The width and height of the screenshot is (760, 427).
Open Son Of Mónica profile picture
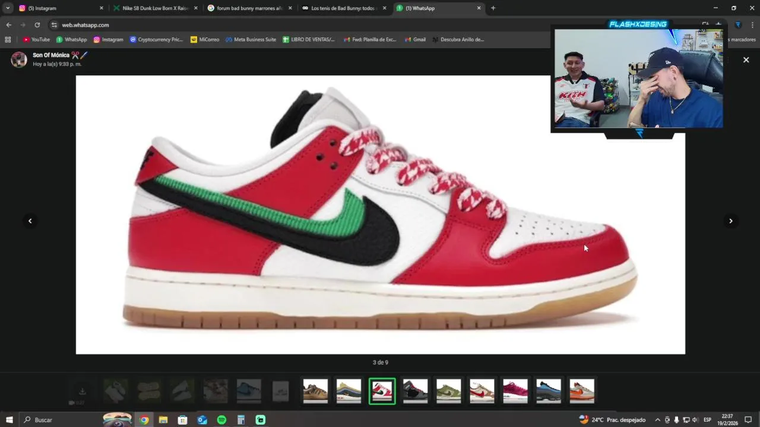[x=19, y=59]
